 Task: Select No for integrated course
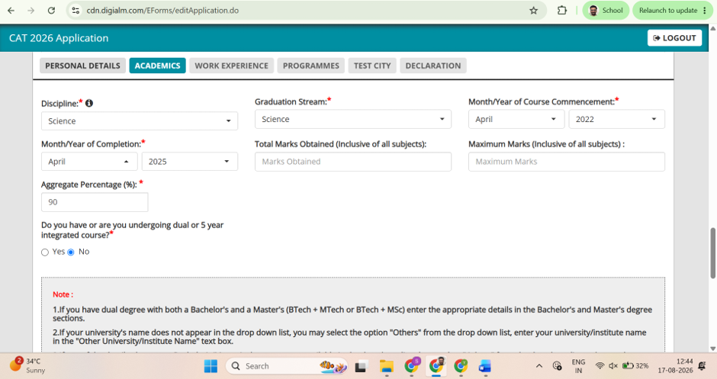pos(71,252)
